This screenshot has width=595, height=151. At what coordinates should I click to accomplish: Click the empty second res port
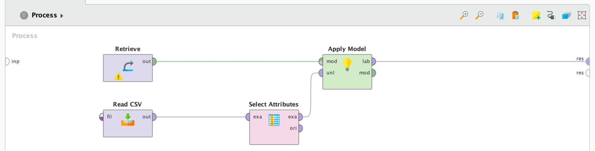(x=588, y=73)
